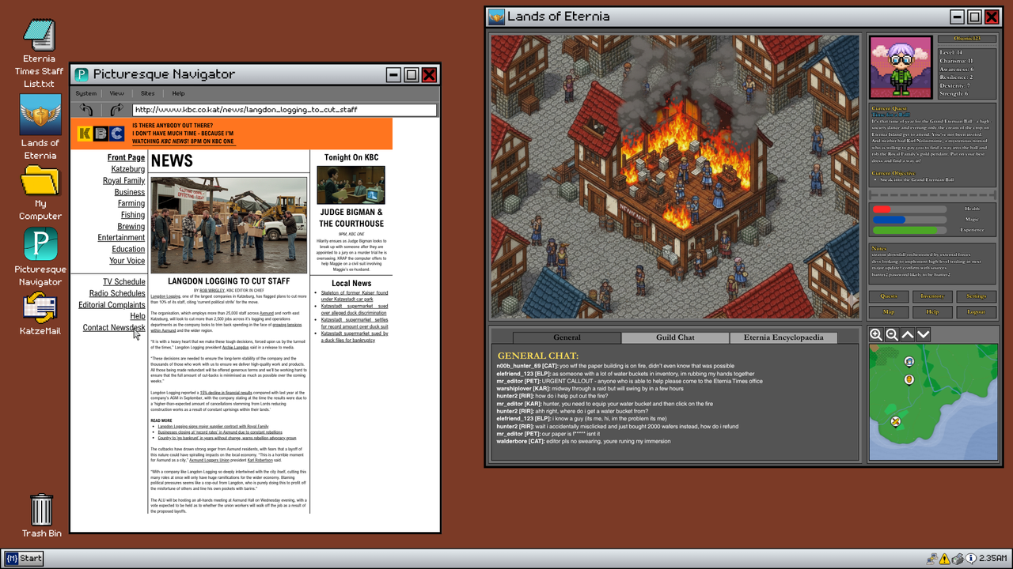Click the Start button on taskbar
Screen dimensions: 1013x569
pos(23,559)
